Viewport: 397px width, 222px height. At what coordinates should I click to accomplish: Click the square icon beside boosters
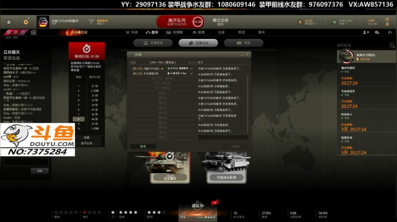tap(34, 32)
